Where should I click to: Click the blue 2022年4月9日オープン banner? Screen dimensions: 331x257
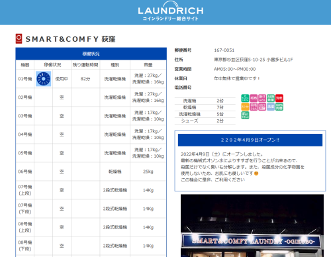(250, 140)
